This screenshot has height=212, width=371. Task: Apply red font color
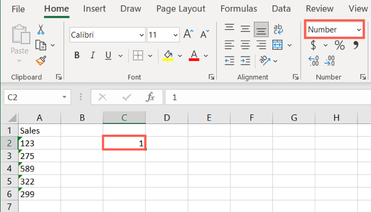coord(194,55)
